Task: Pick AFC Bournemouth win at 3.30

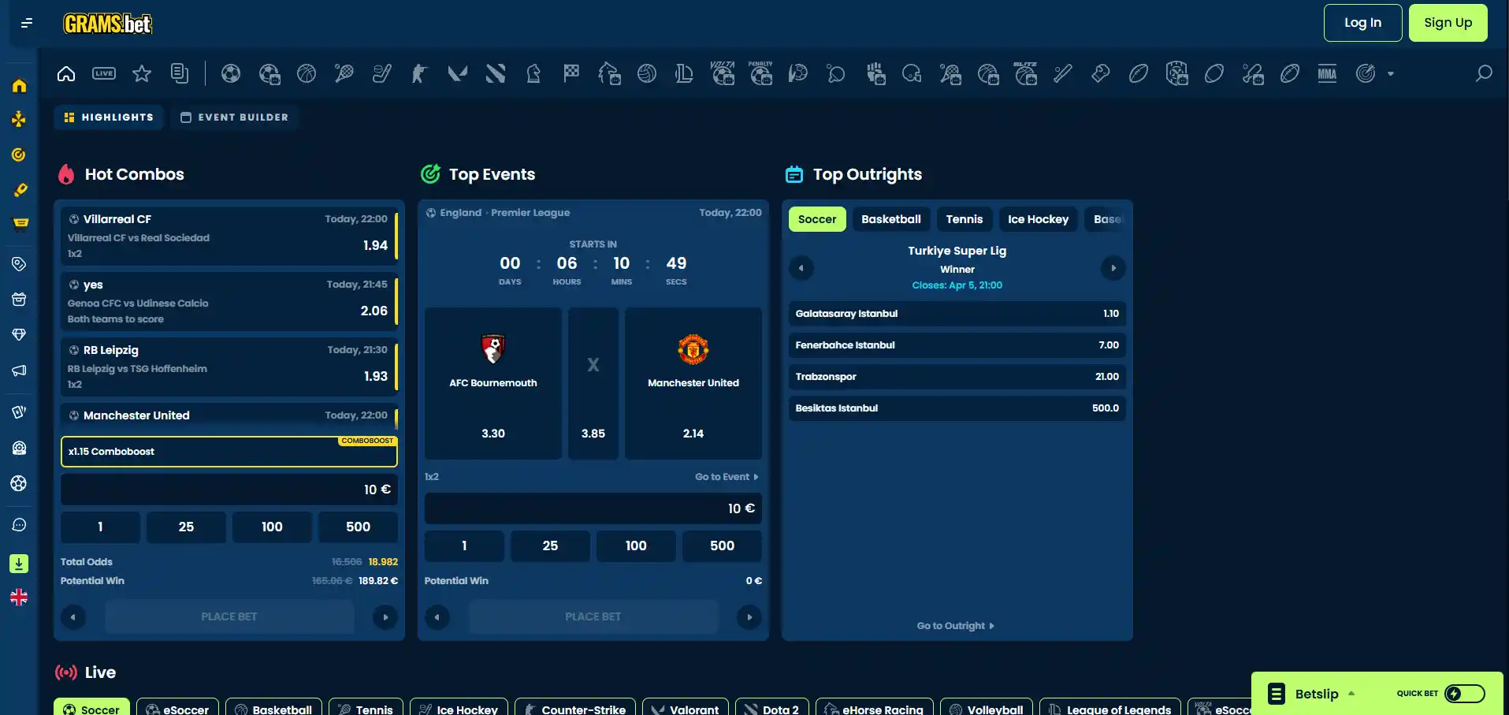Action: point(493,383)
